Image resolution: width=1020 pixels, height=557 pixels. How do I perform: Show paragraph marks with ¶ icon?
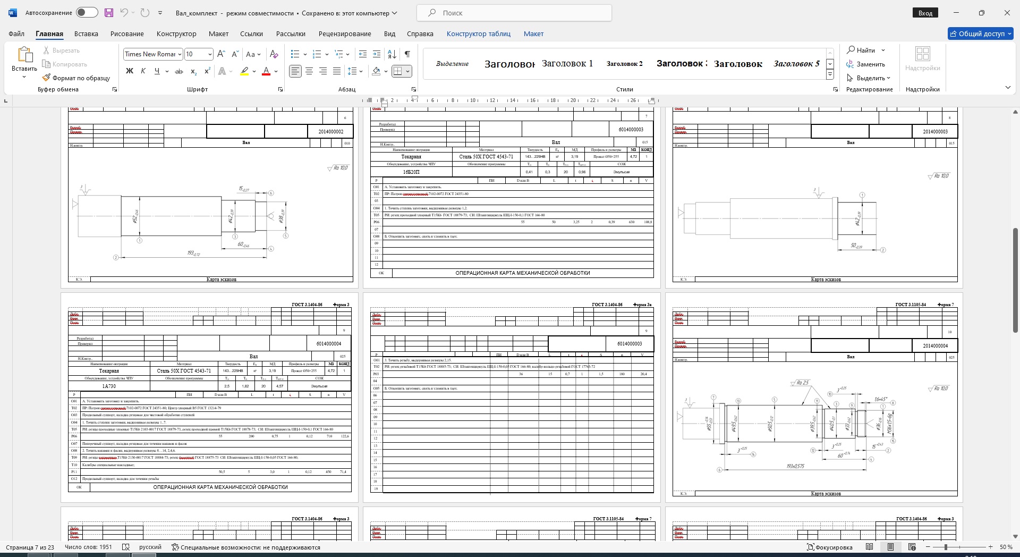[407, 54]
